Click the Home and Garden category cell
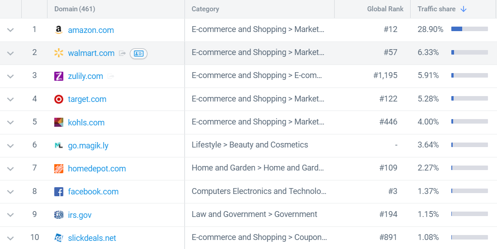 [257, 168]
